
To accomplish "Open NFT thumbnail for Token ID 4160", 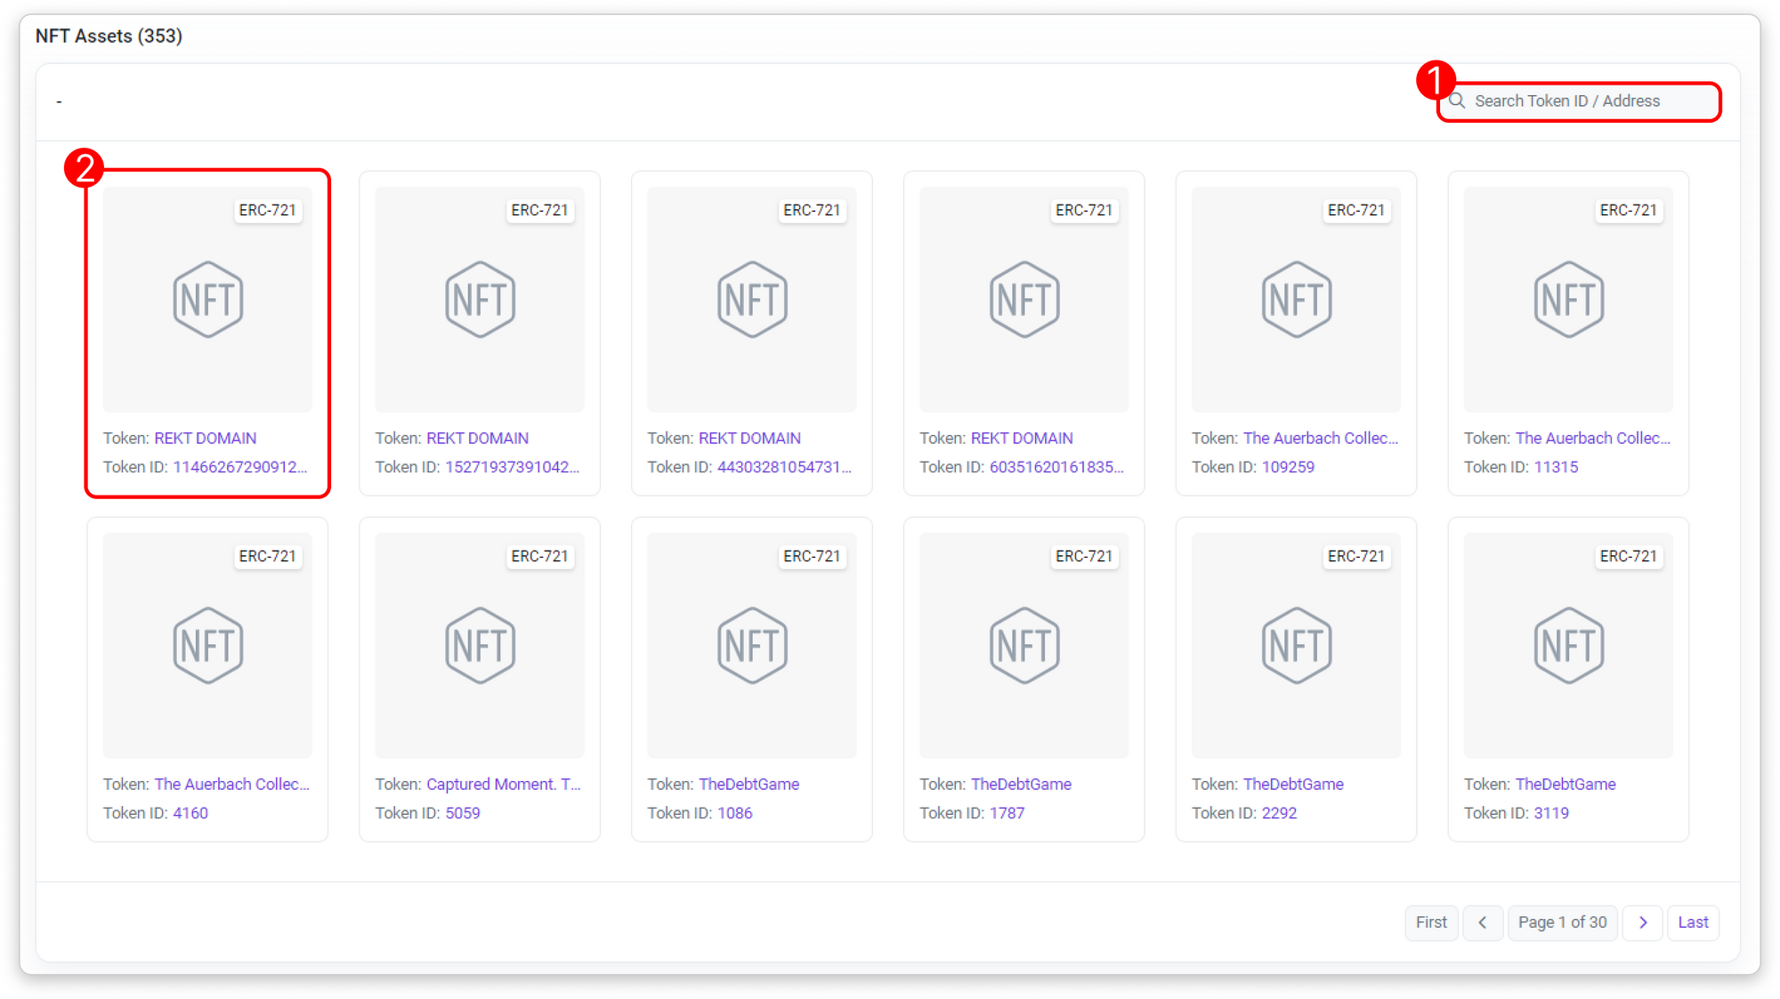I will [x=207, y=646].
